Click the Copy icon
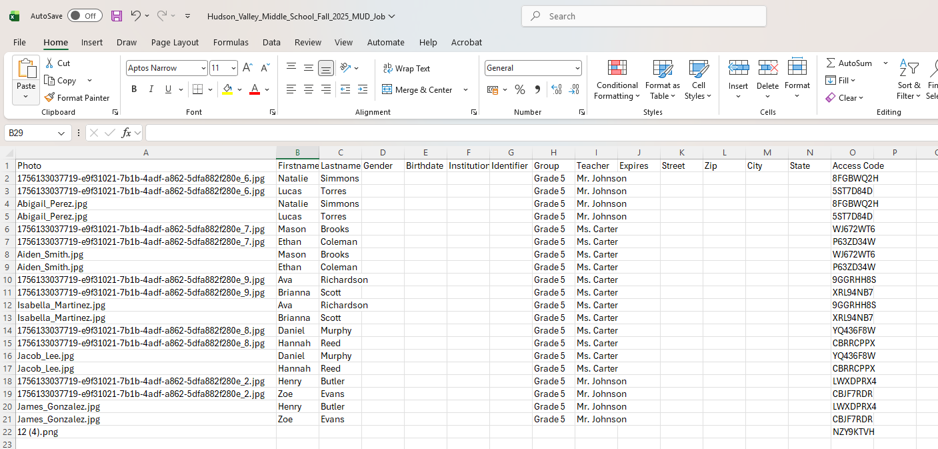Image resolution: width=938 pixels, height=449 pixels. (x=49, y=80)
